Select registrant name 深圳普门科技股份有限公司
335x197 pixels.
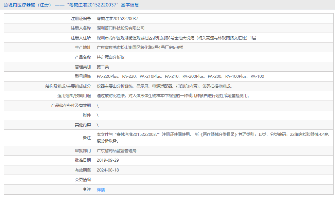[121, 28]
